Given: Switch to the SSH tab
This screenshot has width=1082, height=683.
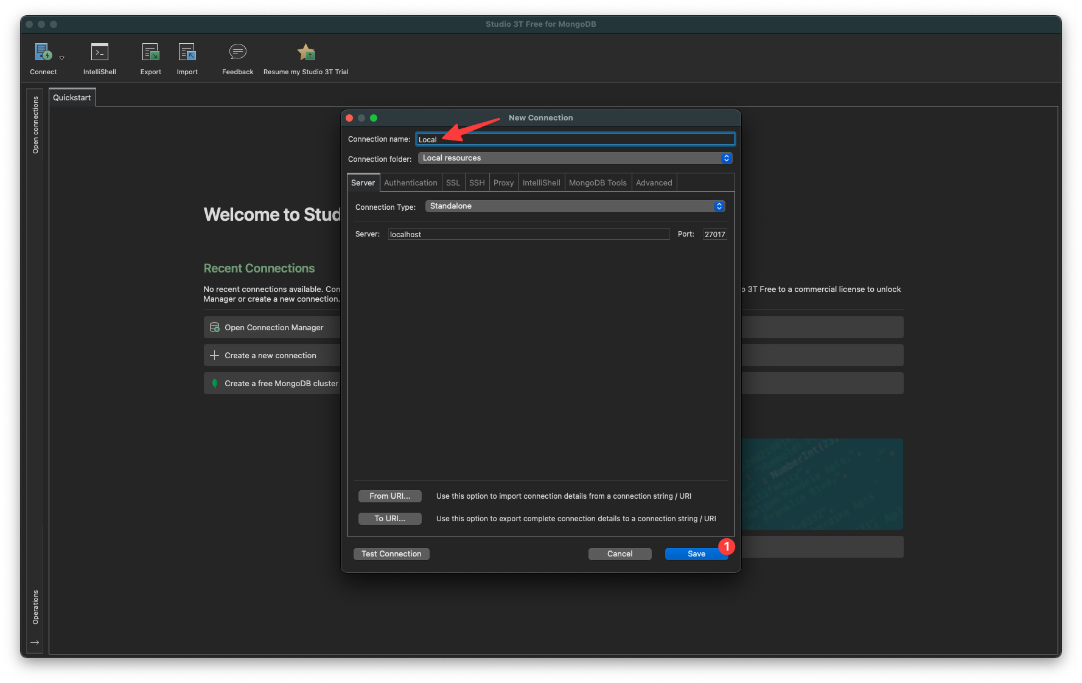Looking at the screenshot, I should coord(477,182).
